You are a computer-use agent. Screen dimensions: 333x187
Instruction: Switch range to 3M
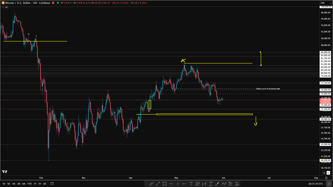pyautogui.click(x=19, y=184)
